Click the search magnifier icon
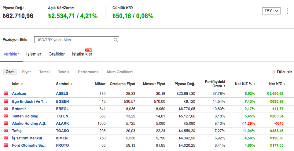This screenshot has height=151, width=294. pos(116,40)
